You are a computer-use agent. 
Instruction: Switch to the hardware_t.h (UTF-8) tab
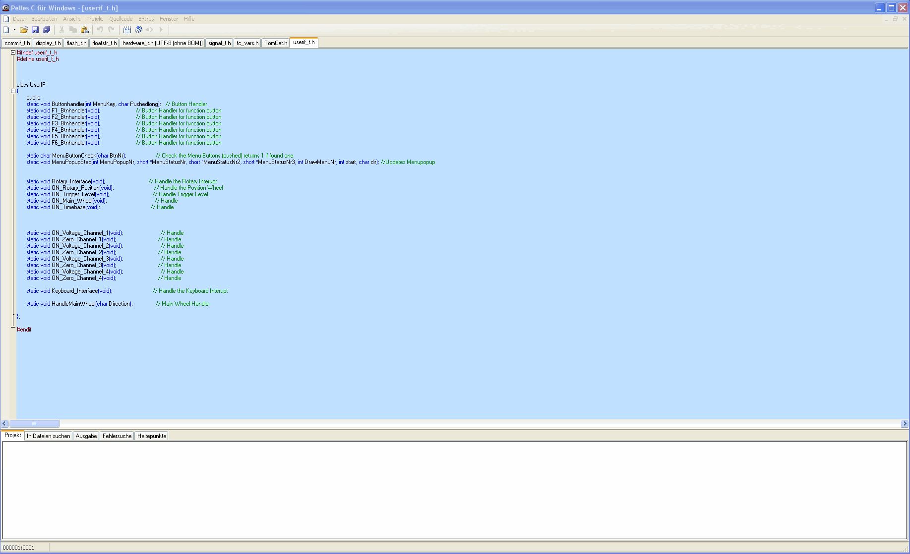pos(163,43)
